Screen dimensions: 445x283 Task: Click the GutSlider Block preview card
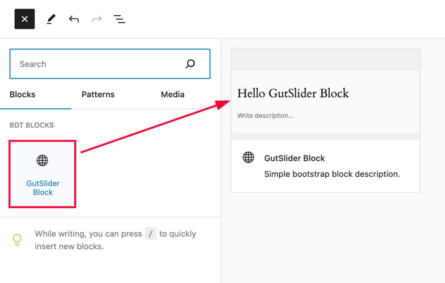pyautogui.click(x=325, y=166)
